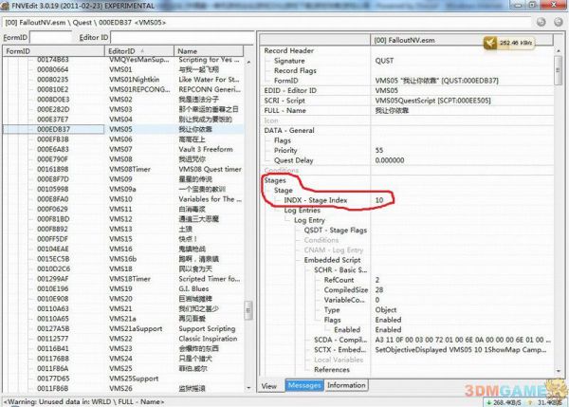Select the SCDA compiled script row
Viewport: 569px width, 407px height.
click(x=407, y=340)
